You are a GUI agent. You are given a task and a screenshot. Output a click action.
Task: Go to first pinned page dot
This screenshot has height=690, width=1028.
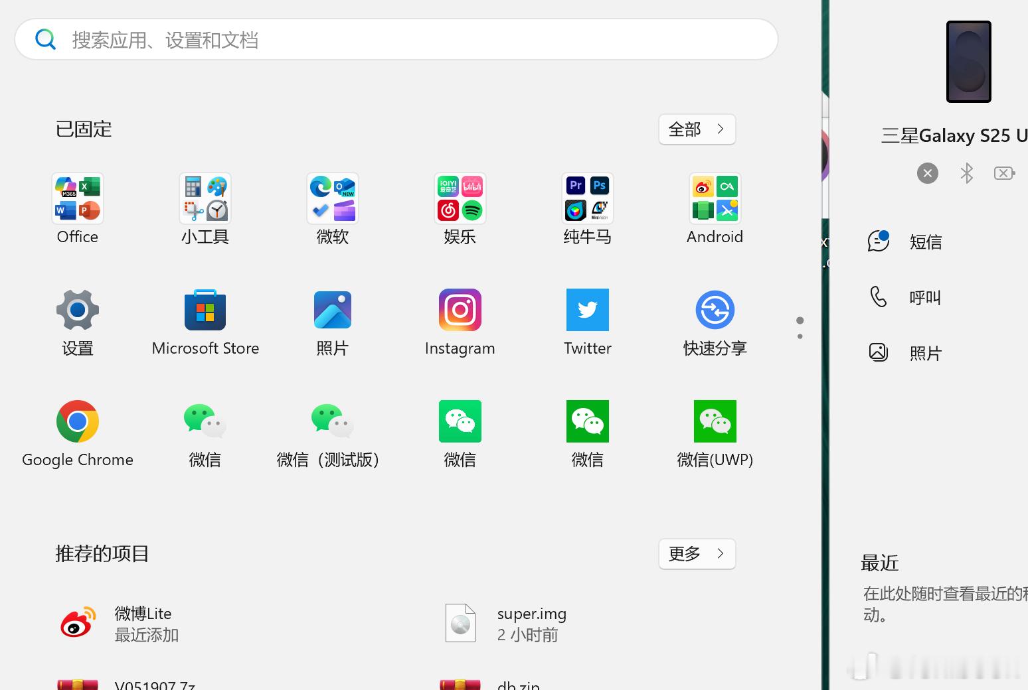800,320
